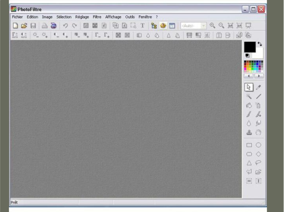Screen dimensions: 284x212
Task: Click the black foreground color swatch
Action: tap(250, 47)
